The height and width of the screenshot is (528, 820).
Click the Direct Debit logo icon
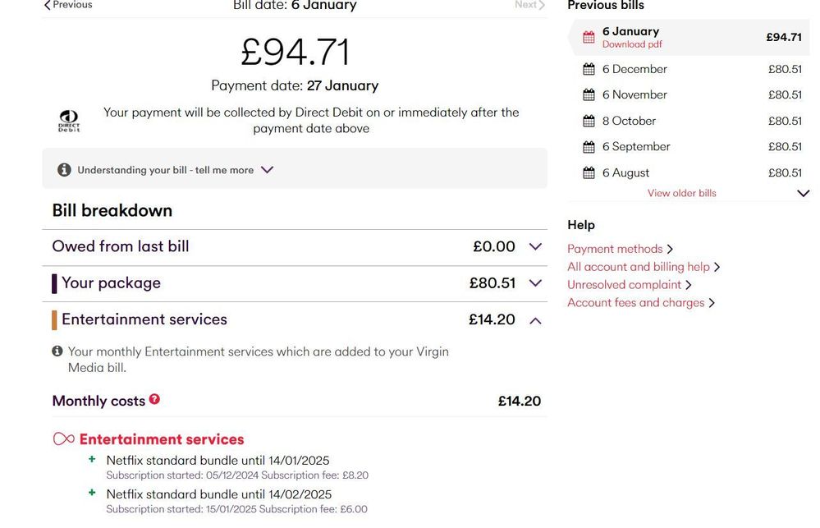click(x=68, y=121)
